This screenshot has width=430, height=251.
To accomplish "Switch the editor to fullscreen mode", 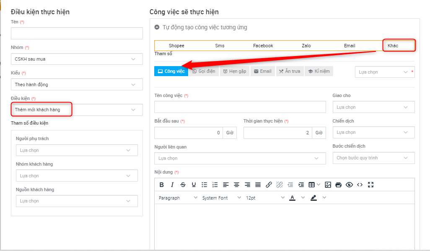I will pyautogui.click(x=370, y=184).
